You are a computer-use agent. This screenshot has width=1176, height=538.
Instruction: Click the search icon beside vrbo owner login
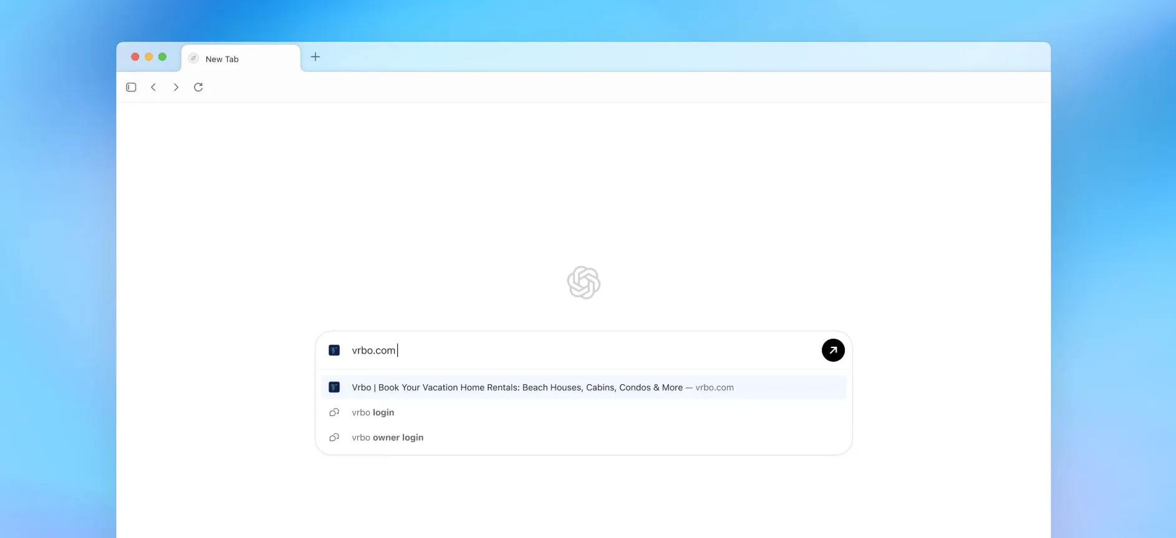pos(334,437)
